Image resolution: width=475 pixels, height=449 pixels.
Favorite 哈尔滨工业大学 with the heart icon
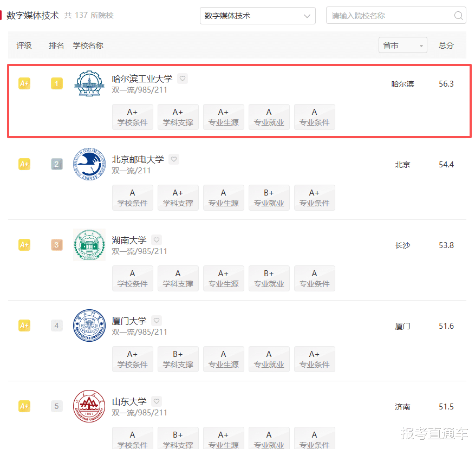183,79
